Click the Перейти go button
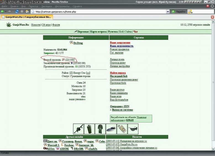215x156 pixels. [179, 12]
